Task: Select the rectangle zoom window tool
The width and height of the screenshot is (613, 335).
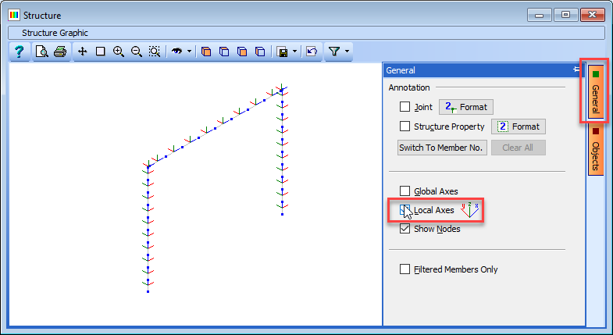Action: coord(101,52)
